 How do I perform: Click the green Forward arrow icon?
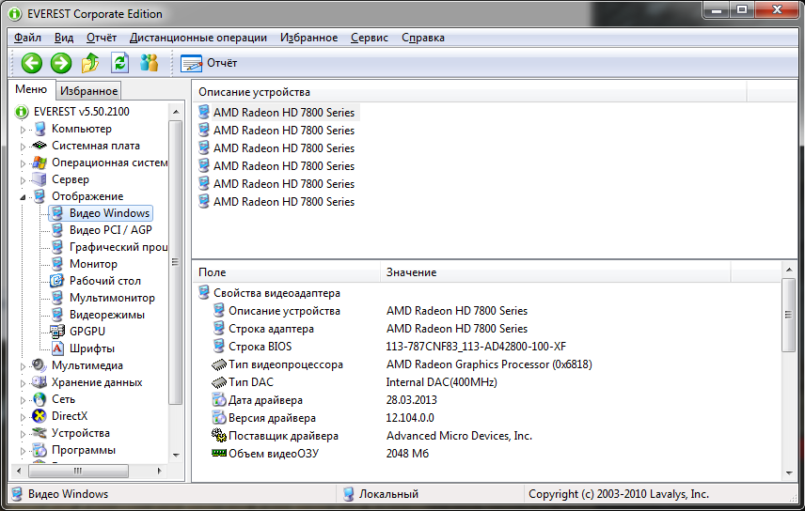point(61,63)
